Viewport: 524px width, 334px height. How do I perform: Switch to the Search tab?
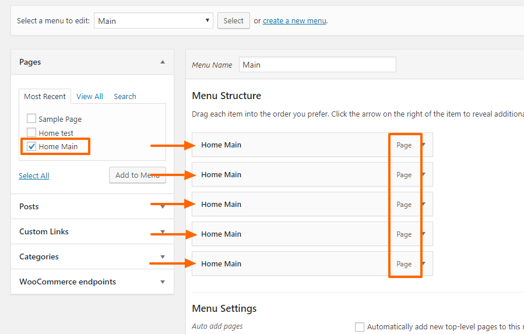(125, 97)
